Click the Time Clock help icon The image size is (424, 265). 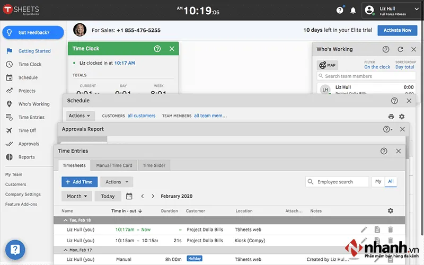(x=157, y=49)
